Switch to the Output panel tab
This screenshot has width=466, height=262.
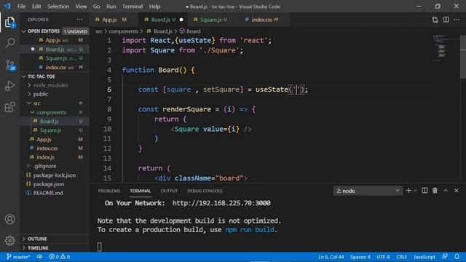tap(169, 191)
